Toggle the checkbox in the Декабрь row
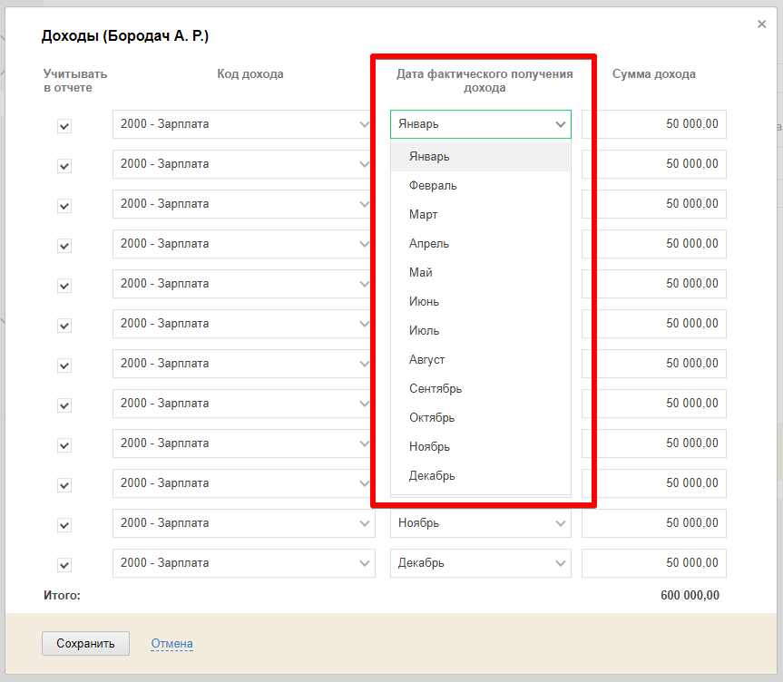The width and height of the screenshot is (783, 682). 64,565
